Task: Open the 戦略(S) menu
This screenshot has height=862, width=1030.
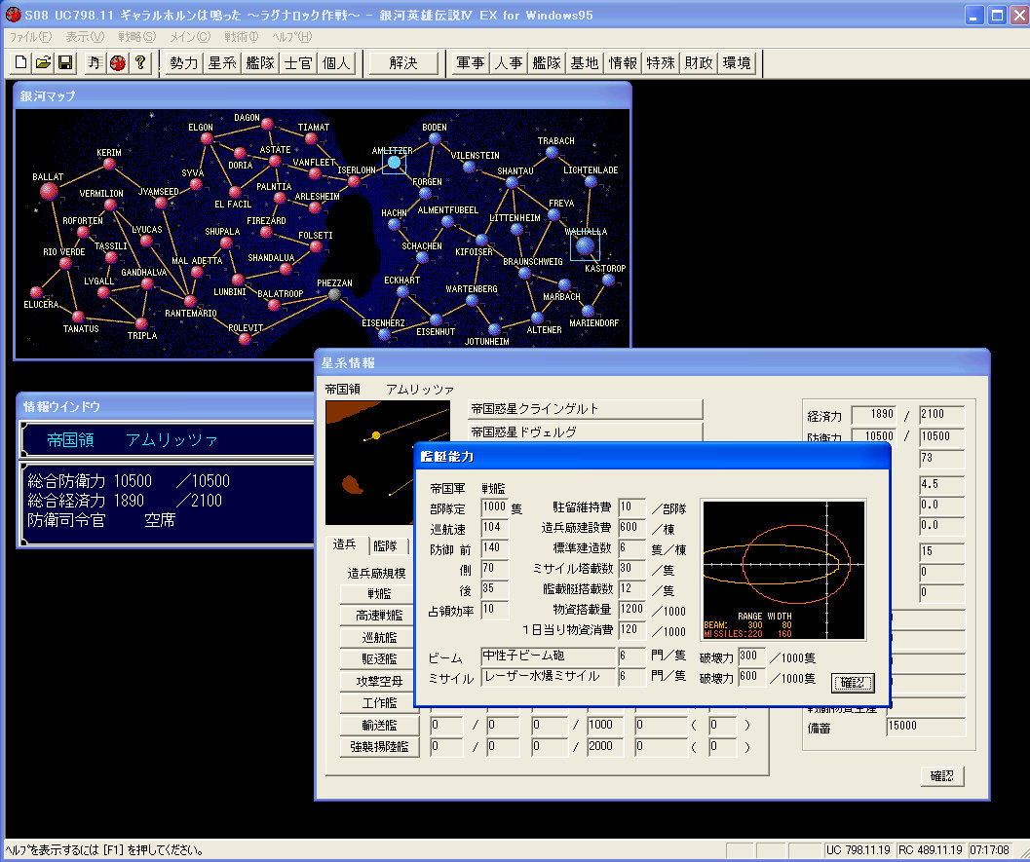Action: click(x=136, y=37)
